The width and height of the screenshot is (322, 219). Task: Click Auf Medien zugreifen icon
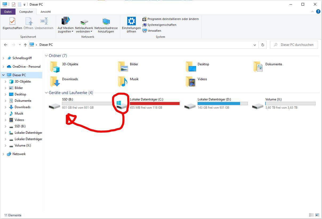pyautogui.click(x=65, y=21)
